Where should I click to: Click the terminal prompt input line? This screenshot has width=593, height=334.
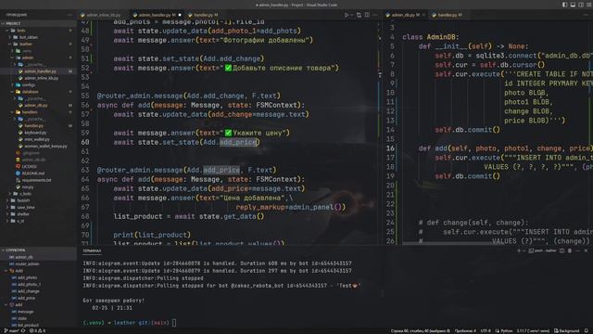[130, 323]
